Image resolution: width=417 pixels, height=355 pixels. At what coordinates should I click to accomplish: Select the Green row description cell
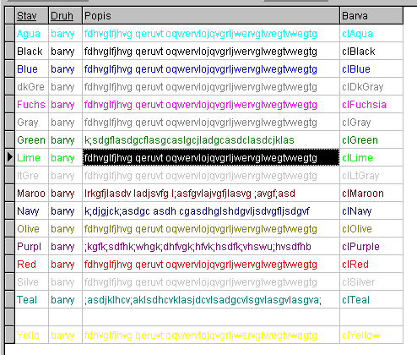(x=211, y=140)
